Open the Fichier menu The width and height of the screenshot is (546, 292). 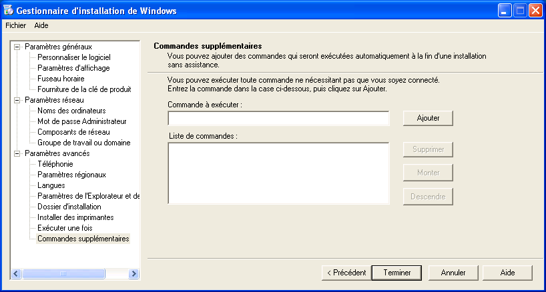pos(15,25)
